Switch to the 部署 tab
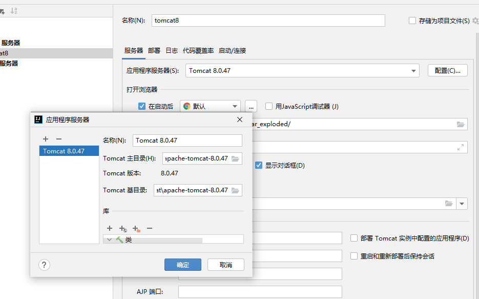 (154, 50)
